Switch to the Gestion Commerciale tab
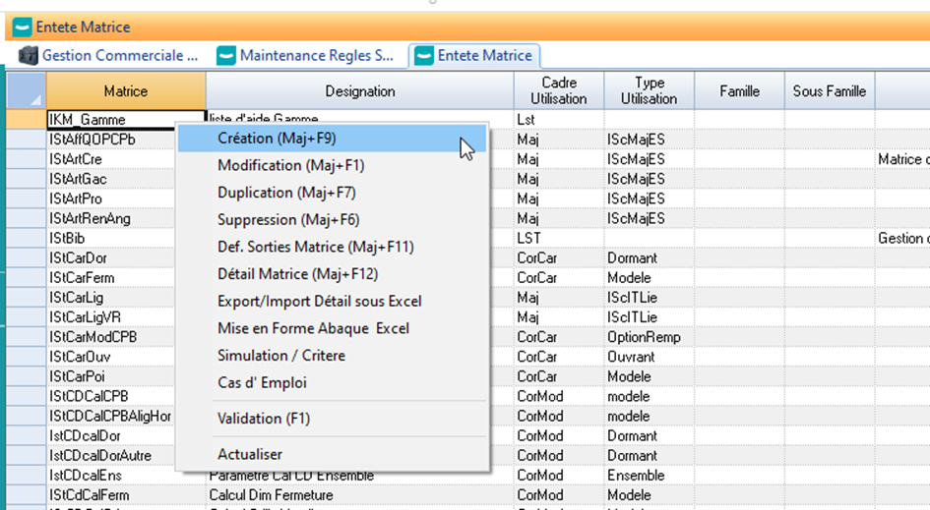The height and width of the screenshot is (510, 930). point(119,56)
